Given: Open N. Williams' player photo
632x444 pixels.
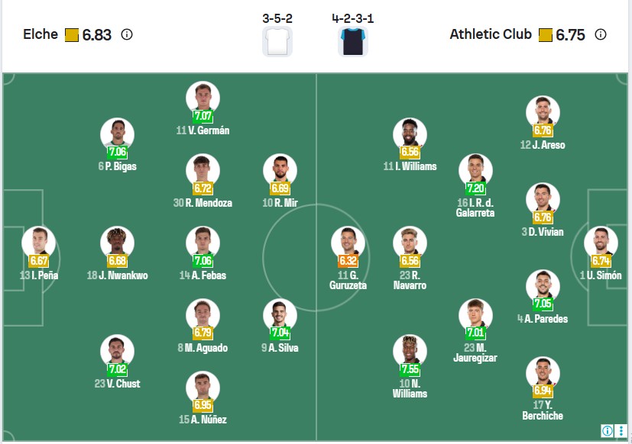Looking at the screenshot, I should click(x=410, y=352).
